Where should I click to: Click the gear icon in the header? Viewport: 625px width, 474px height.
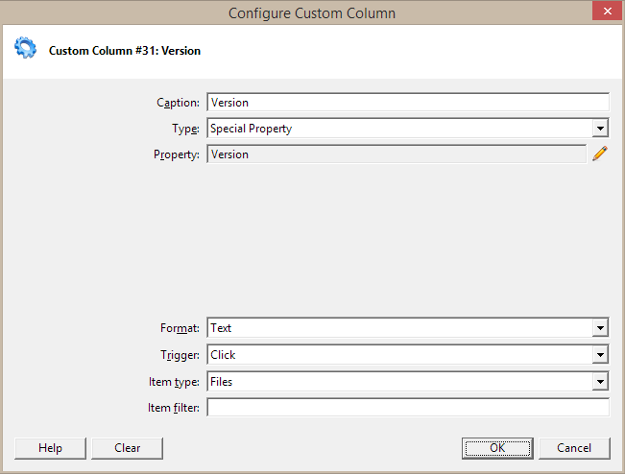click(25, 50)
